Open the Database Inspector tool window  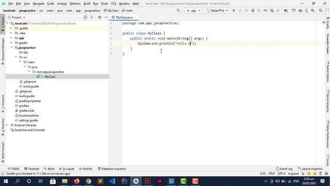coord(112,169)
